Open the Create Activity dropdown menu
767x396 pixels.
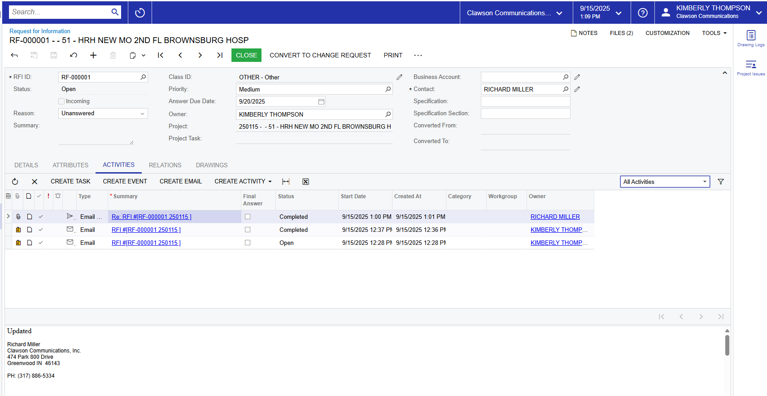(x=243, y=182)
